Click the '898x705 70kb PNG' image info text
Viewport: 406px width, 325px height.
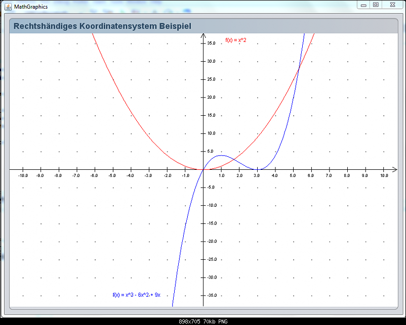tap(203, 321)
